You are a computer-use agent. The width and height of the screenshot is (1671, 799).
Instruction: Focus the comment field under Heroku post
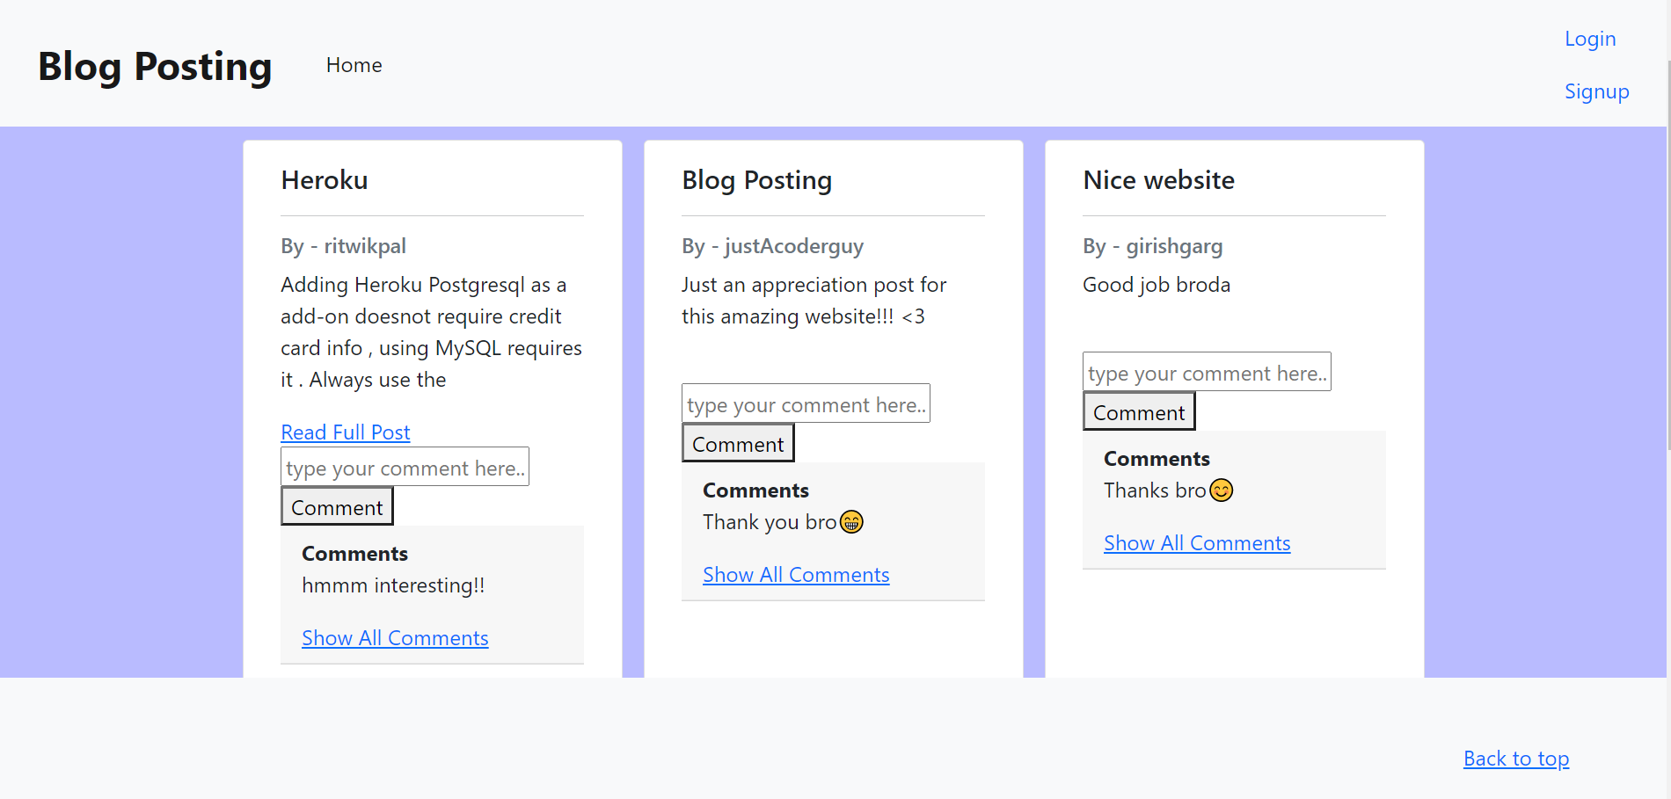(405, 467)
